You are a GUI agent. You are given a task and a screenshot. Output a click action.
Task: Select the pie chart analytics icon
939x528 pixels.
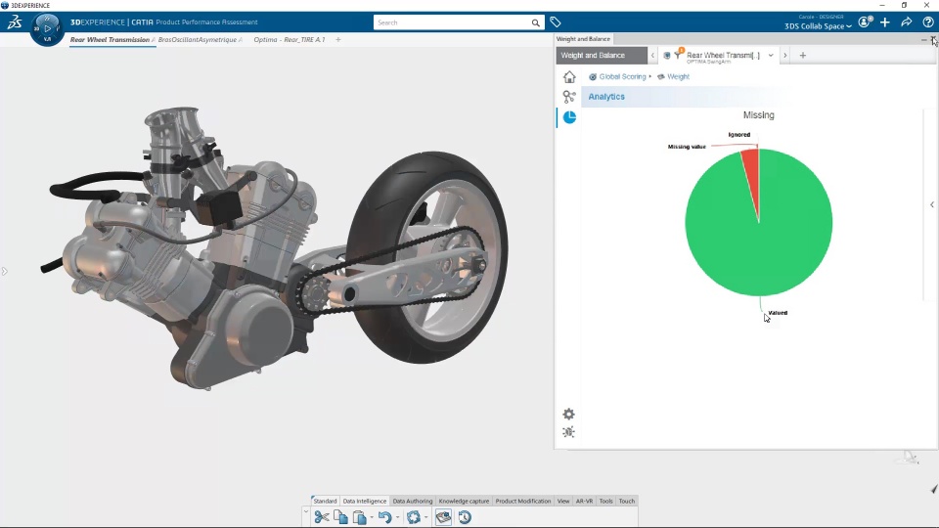569,117
